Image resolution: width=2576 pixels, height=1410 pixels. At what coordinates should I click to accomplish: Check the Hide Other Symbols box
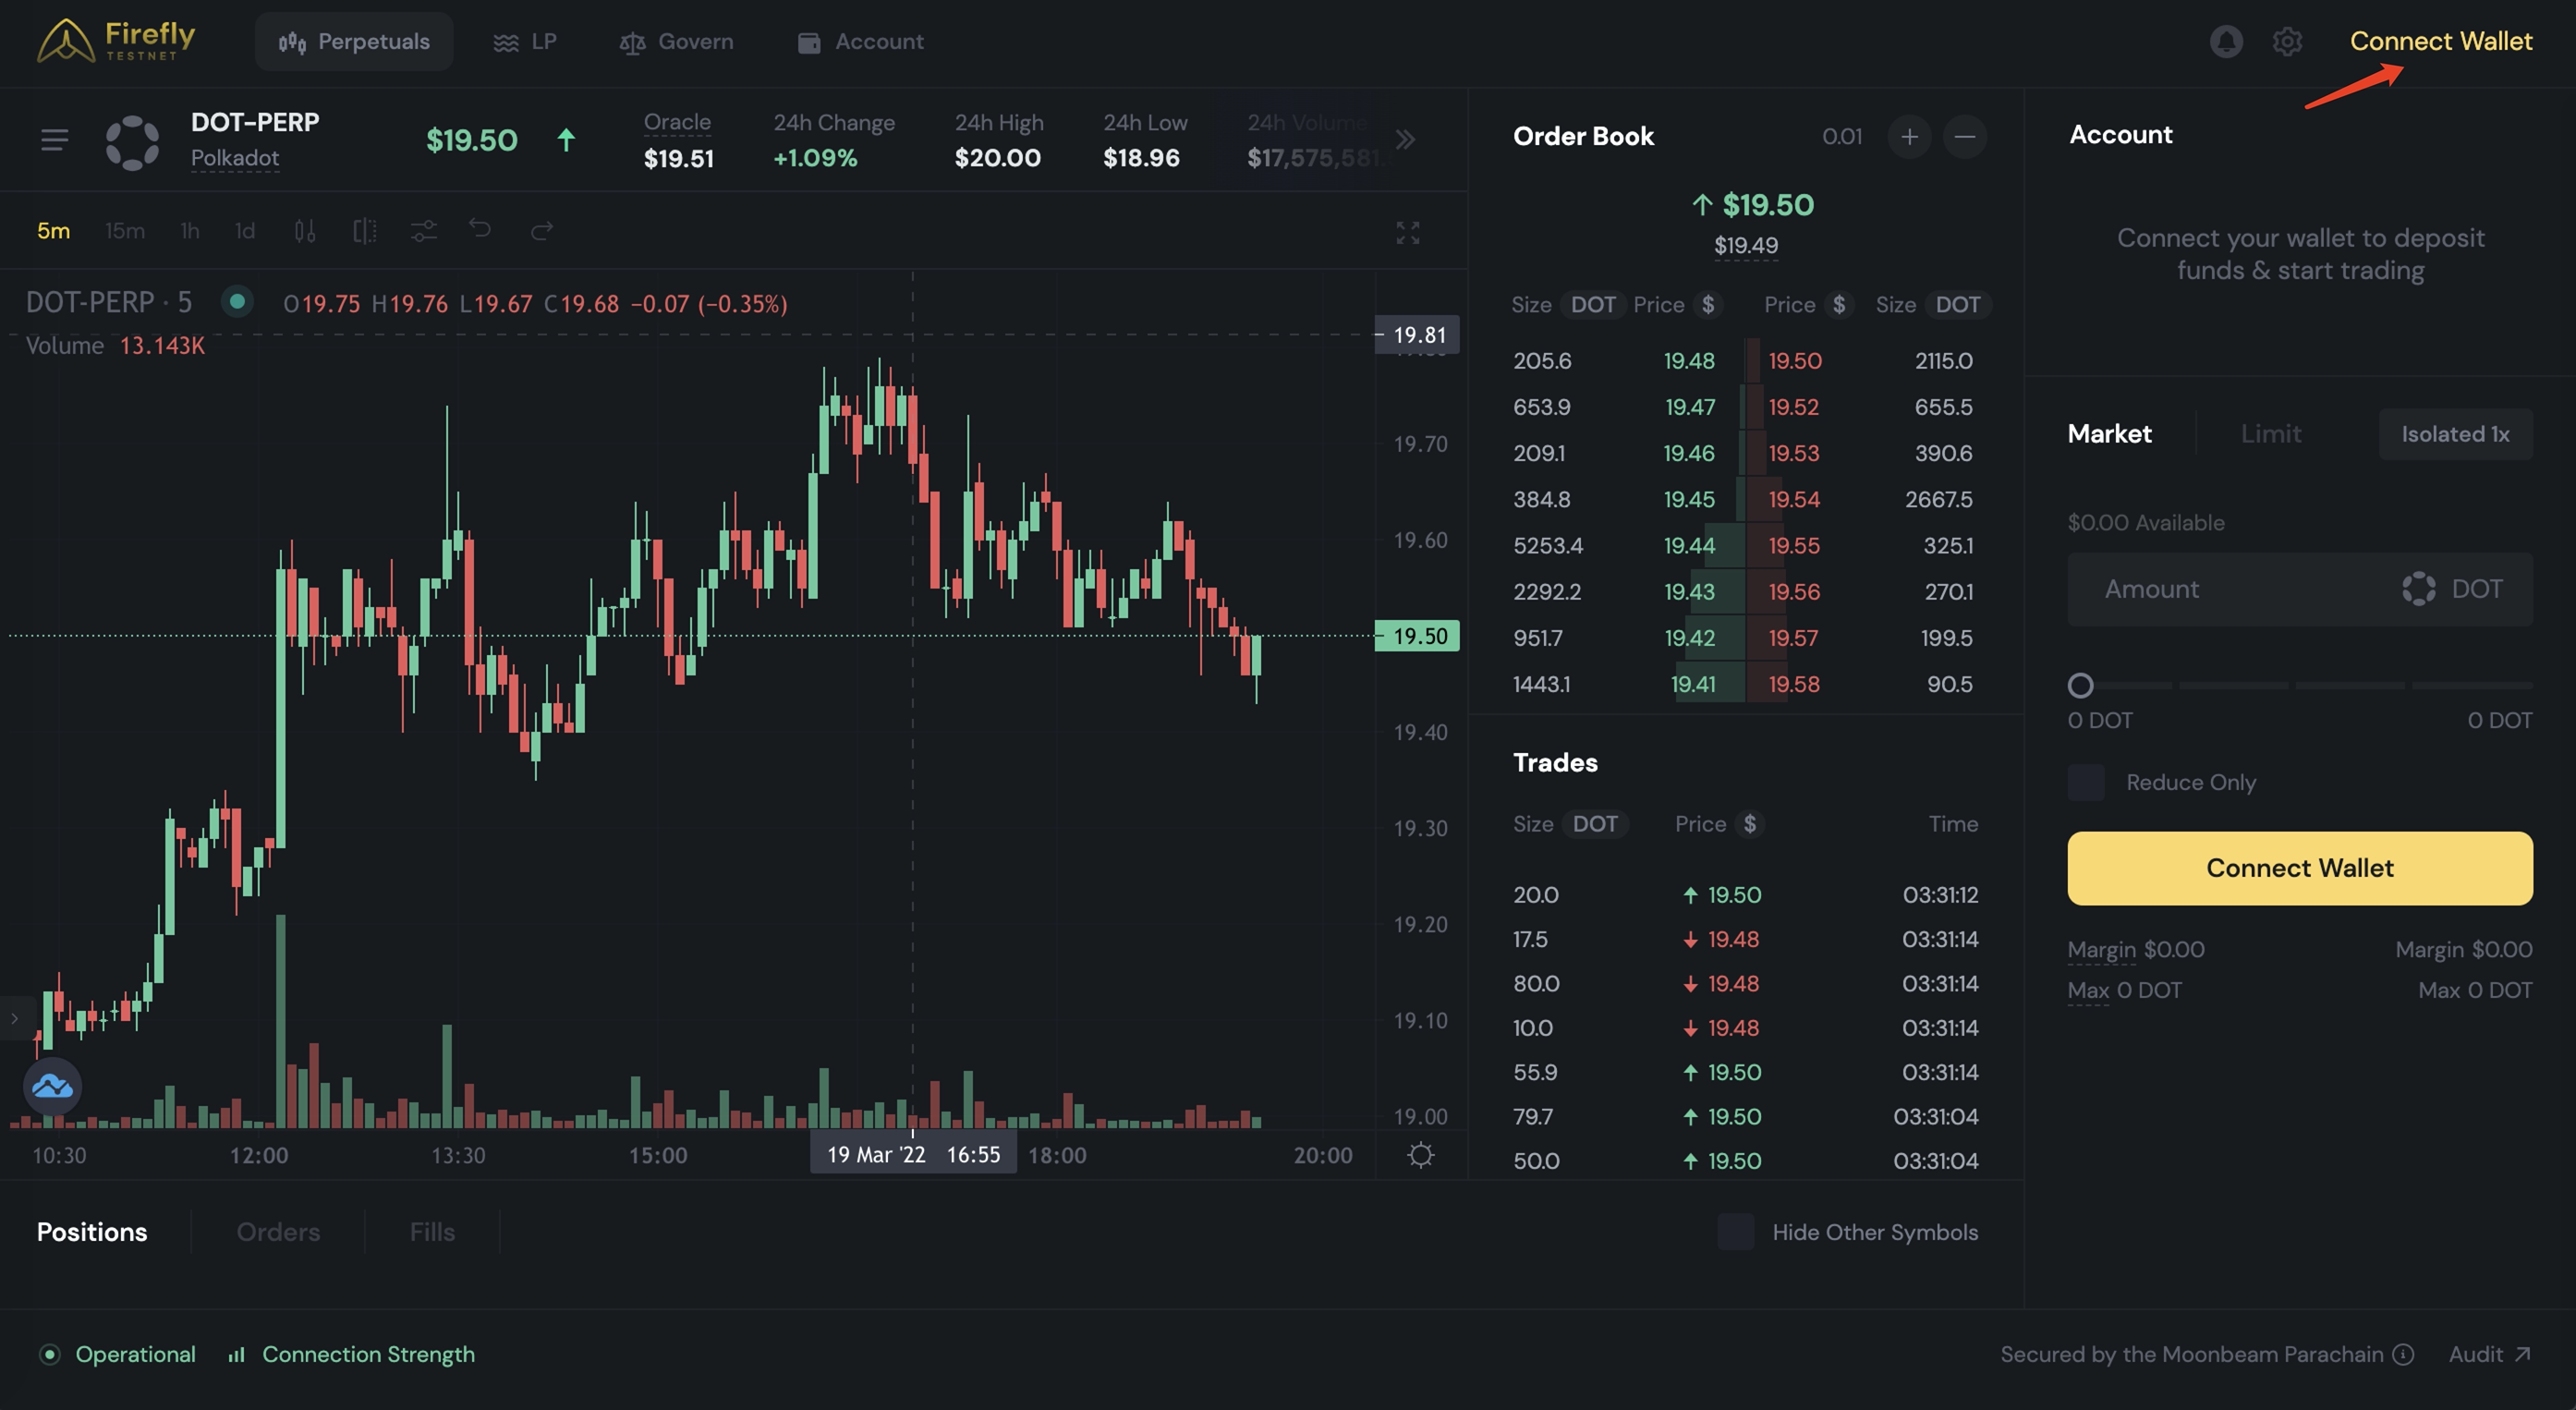(x=1735, y=1232)
